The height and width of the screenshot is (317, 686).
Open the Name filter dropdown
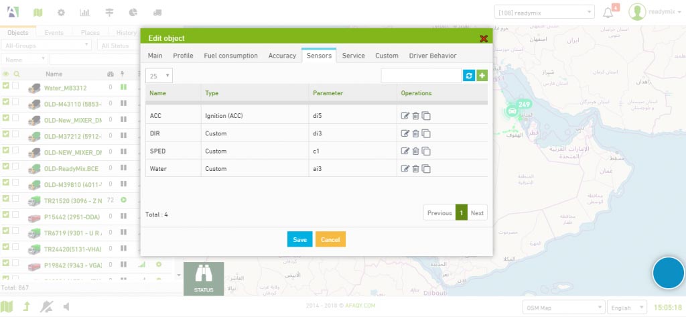coord(25,59)
